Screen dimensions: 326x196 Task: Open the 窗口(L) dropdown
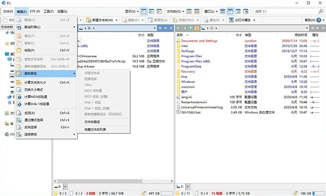(211, 12)
